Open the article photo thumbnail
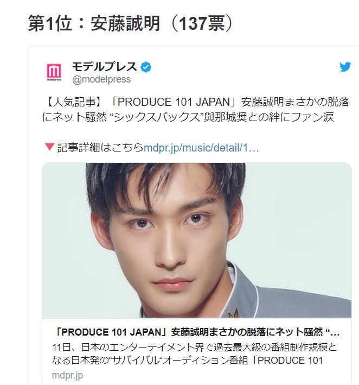The image size is (359, 385). click(x=197, y=240)
